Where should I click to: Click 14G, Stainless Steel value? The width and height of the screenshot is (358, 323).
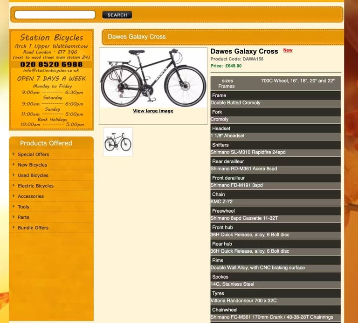[x=232, y=284]
